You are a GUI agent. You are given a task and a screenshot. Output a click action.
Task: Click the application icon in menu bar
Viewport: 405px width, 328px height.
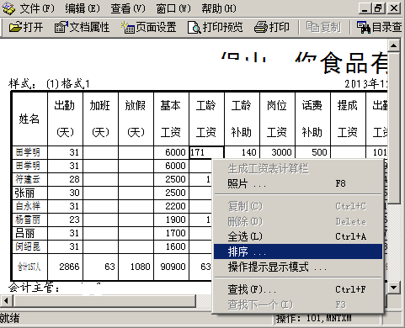8,8
